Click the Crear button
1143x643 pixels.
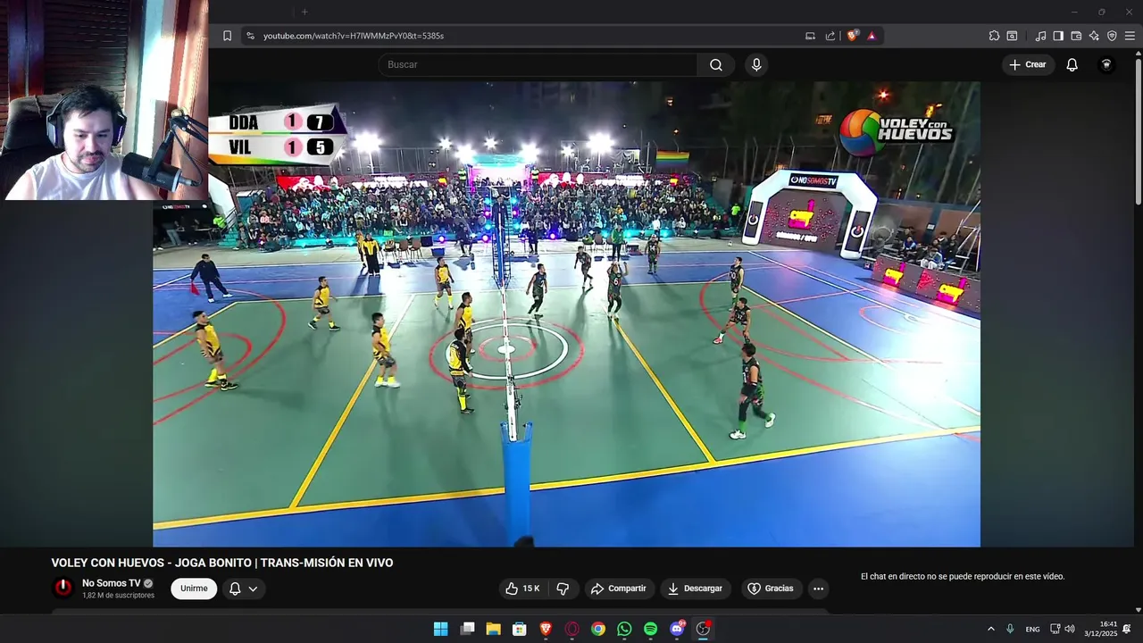(1028, 64)
